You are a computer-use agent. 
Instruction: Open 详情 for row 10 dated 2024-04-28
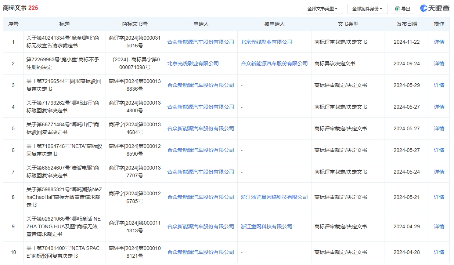tap(439, 252)
